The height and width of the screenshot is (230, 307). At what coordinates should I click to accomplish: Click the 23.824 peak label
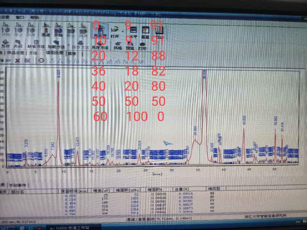(x=140, y=145)
